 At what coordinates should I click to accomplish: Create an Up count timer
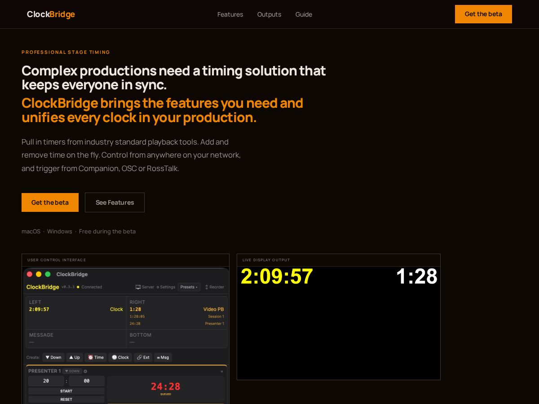click(75, 357)
